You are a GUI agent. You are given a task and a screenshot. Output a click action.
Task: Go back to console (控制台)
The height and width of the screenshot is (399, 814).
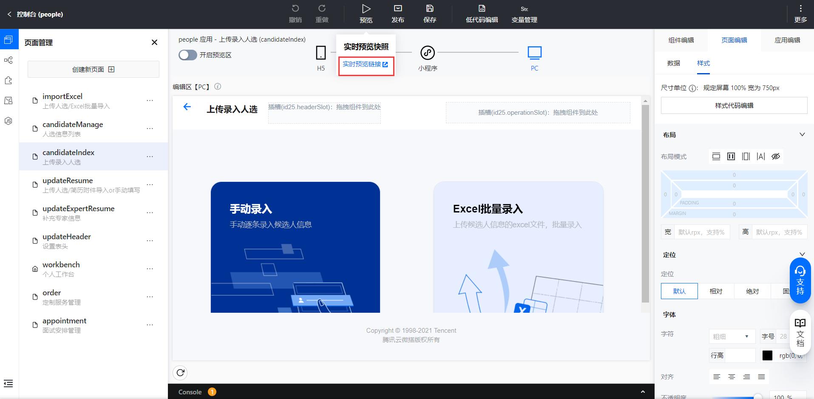click(x=35, y=14)
